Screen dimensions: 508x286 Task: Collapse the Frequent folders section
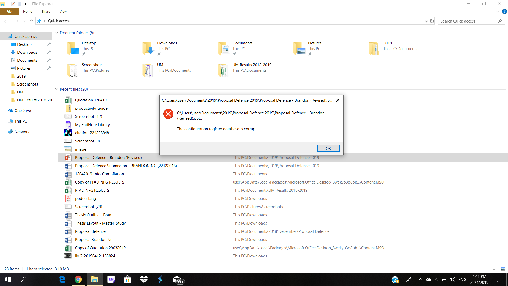pyautogui.click(x=57, y=33)
